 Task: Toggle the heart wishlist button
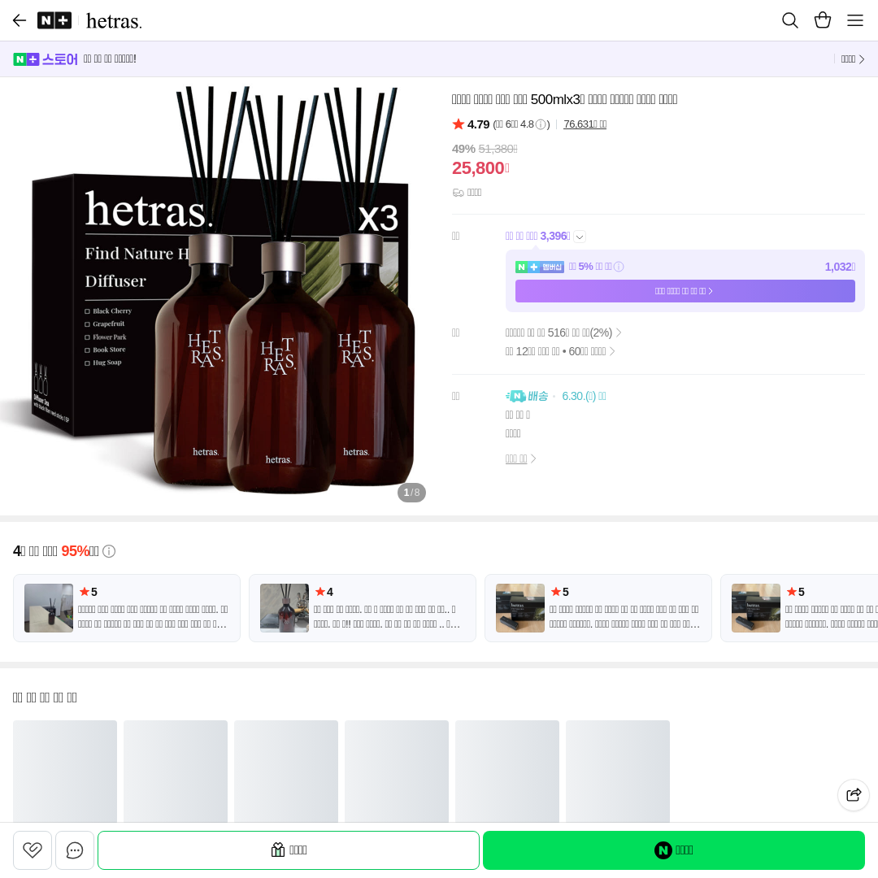[33, 850]
